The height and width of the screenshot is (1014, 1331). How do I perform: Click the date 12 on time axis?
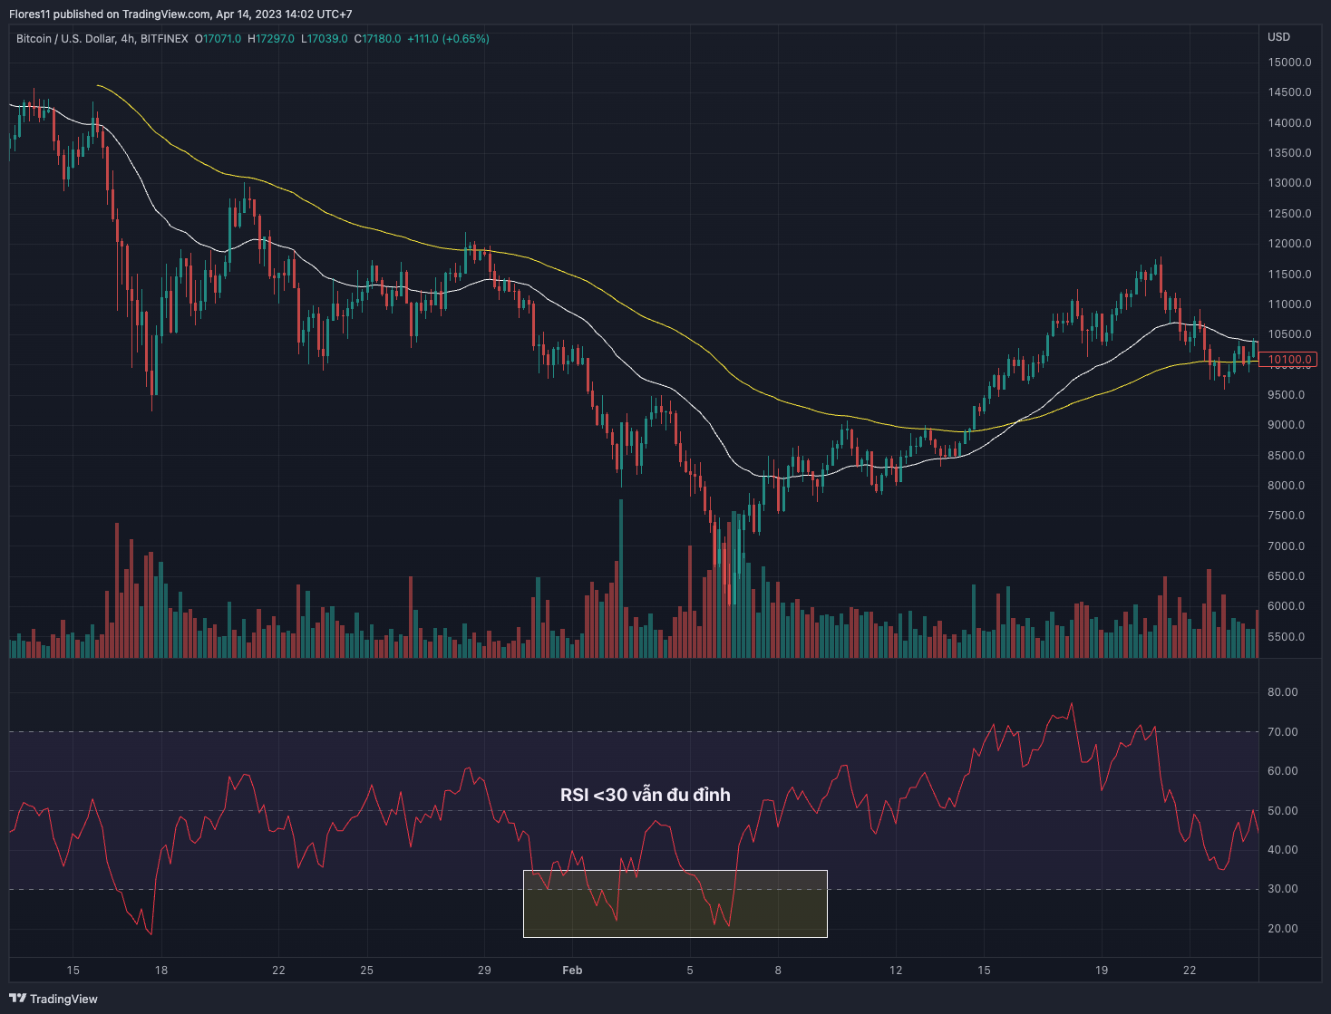click(x=896, y=971)
